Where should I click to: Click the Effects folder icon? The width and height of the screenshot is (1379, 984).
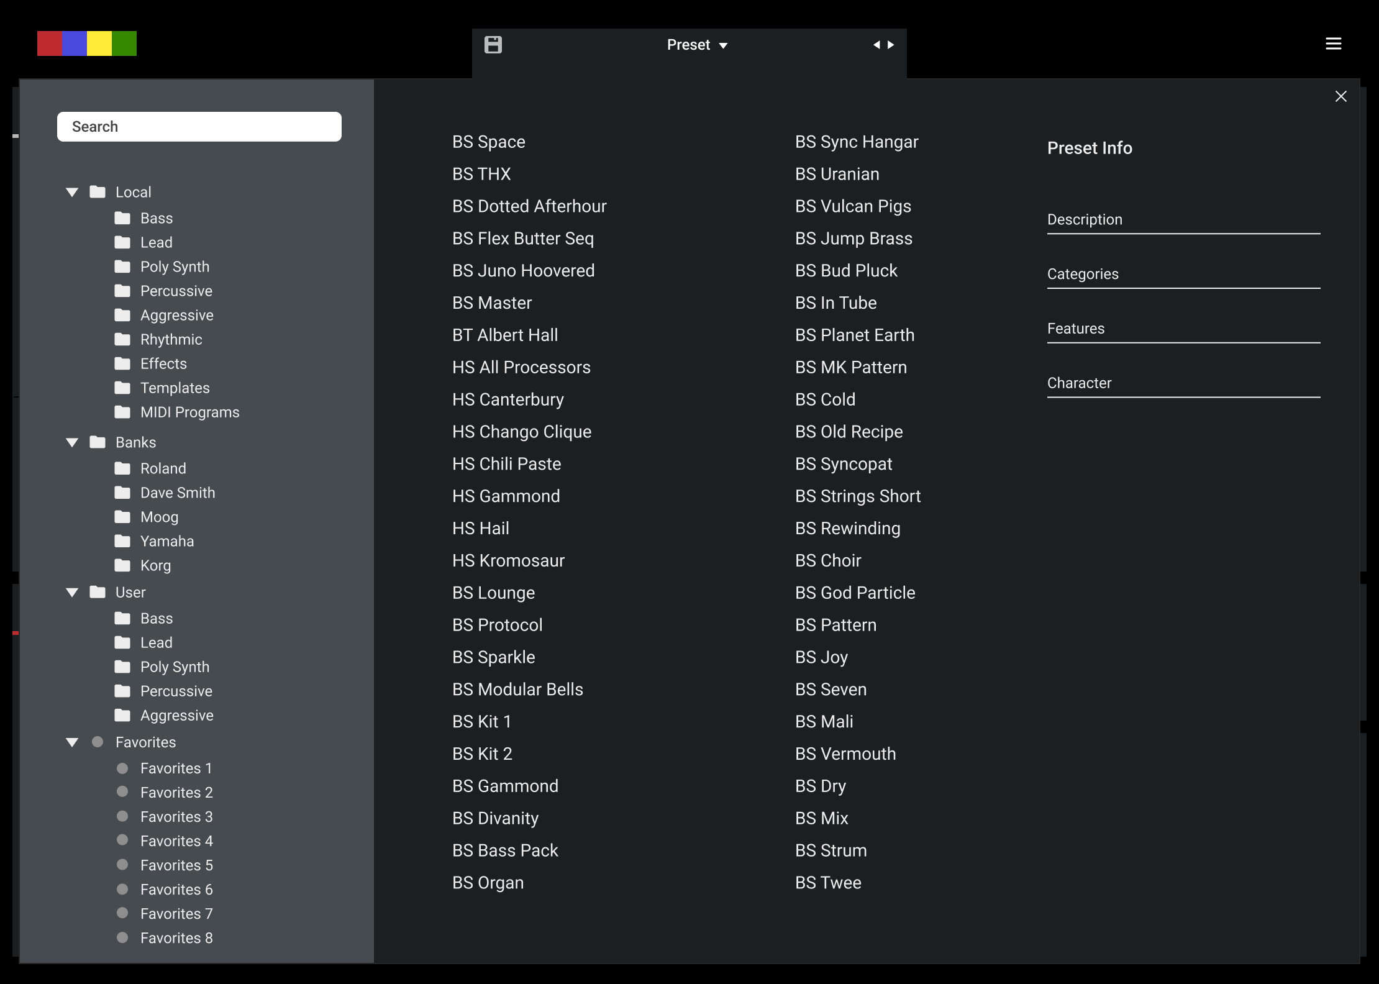(x=122, y=363)
